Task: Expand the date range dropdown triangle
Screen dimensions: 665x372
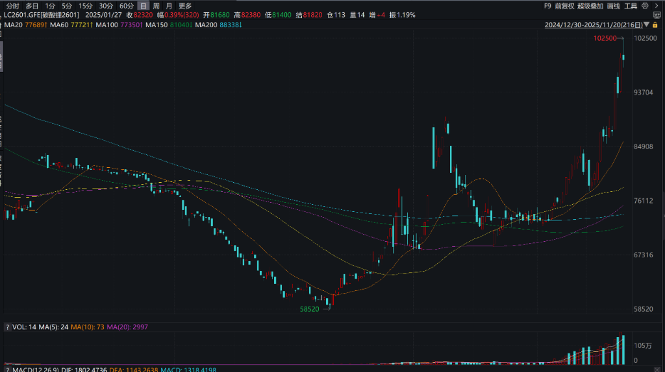Action: click(647, 25)
